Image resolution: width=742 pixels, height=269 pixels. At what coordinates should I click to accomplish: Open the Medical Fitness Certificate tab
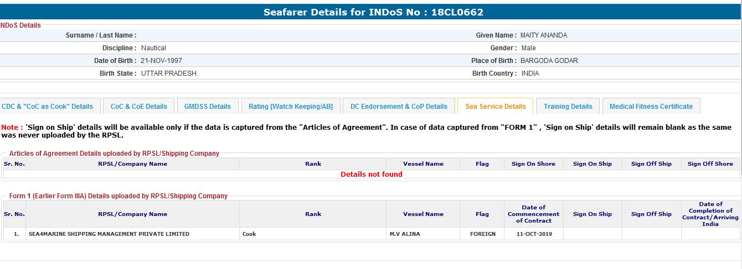(x=651, y=107)
